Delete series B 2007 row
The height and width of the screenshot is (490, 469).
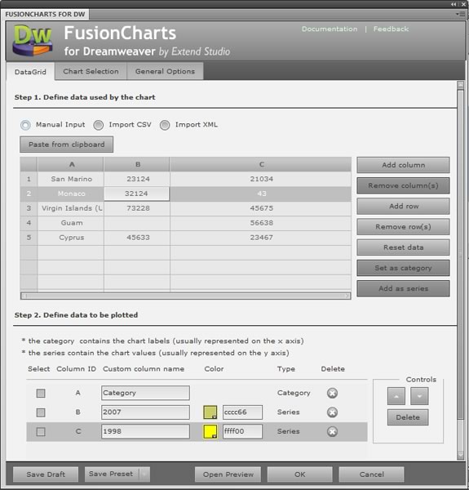click(332, 412)
